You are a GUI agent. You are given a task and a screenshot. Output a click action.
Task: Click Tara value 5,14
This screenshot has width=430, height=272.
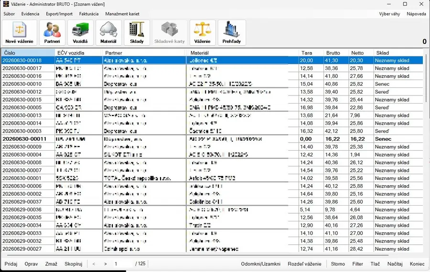[305, 209]
